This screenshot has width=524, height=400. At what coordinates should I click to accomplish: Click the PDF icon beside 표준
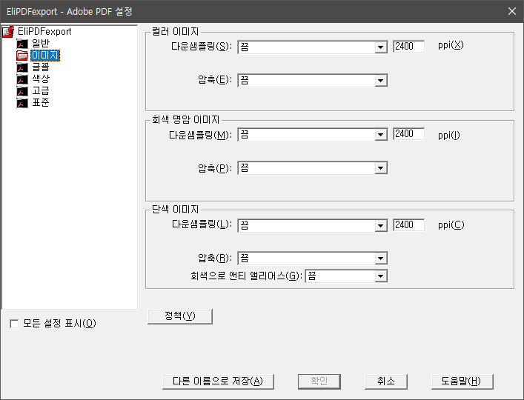click(x=22, y=103)
